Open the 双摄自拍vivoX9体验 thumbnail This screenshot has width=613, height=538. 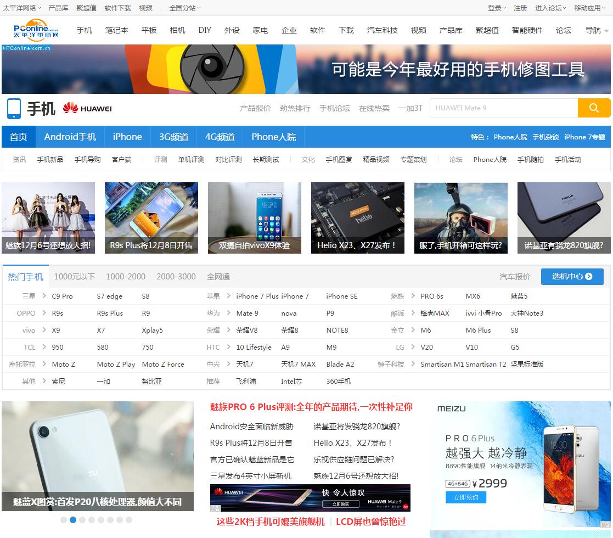coord(255,218)
